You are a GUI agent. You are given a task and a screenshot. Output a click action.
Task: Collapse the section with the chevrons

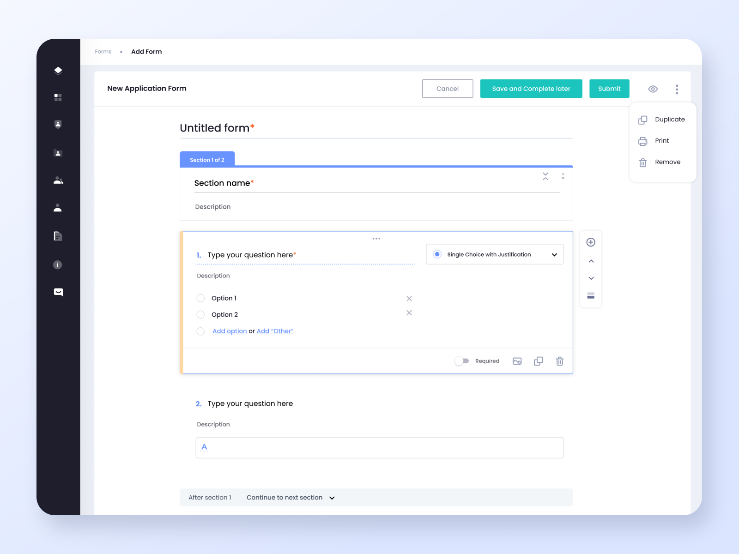(545, 176)
